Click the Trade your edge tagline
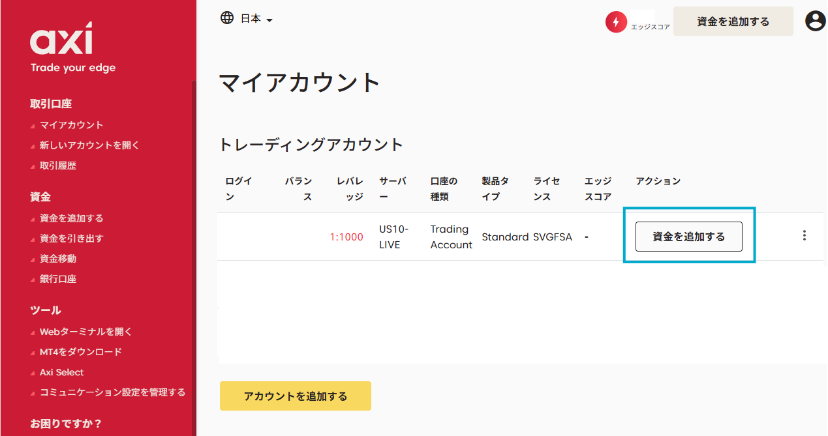 (x=73, y=68)
